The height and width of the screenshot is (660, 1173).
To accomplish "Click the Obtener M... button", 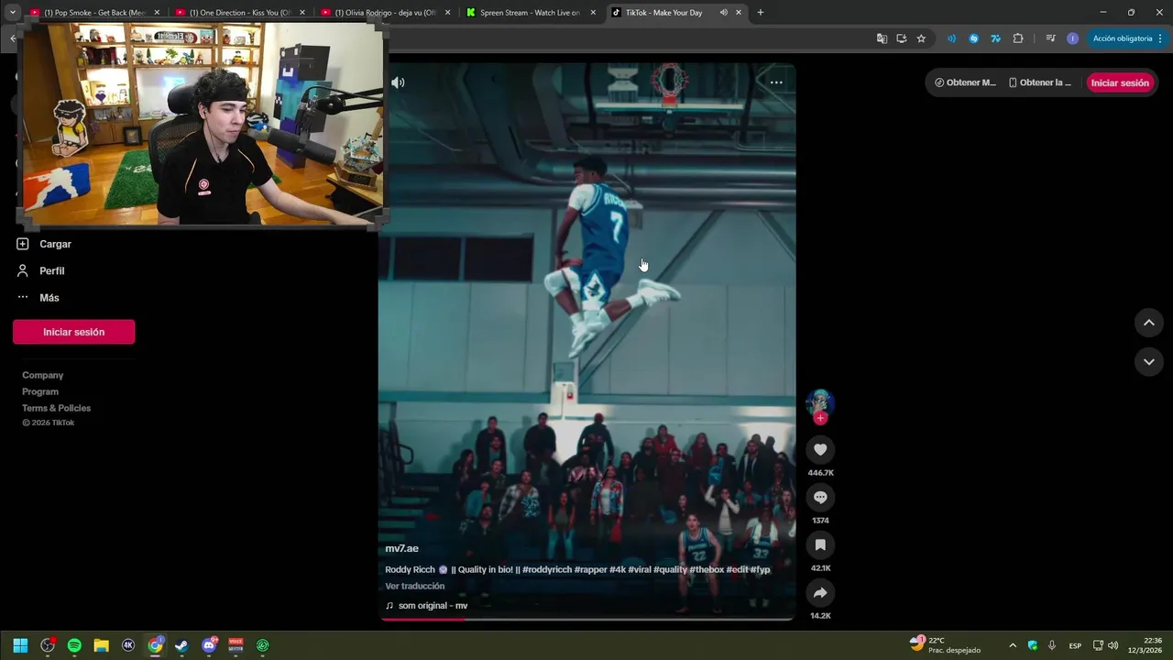I will 965,82.
